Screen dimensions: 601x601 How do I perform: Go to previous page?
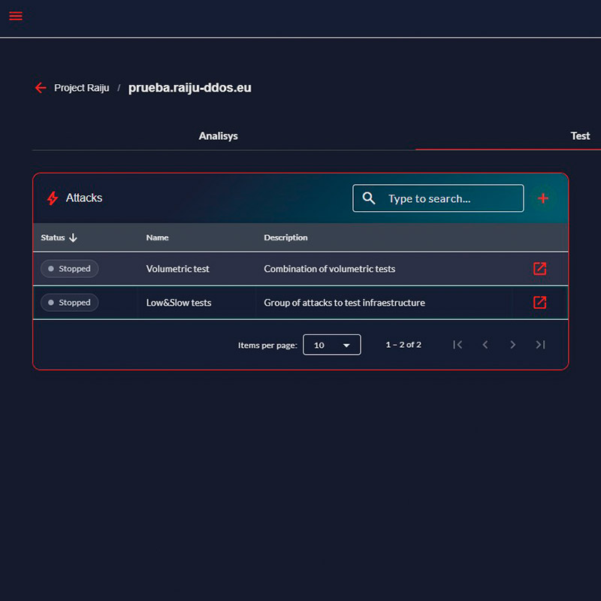(485, 345)
